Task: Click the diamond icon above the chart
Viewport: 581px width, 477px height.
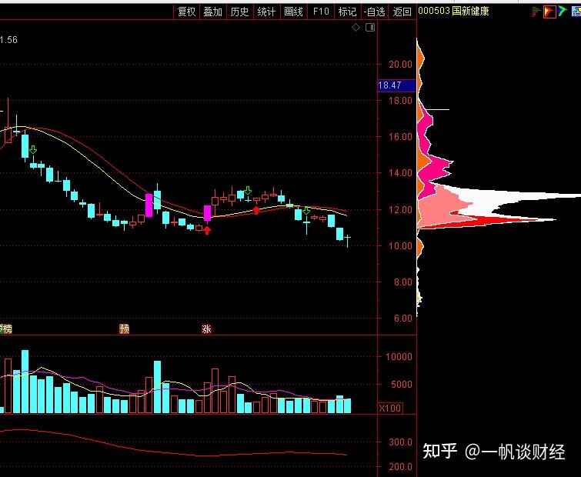Action: pyautogui.click(x=356, y=28)
